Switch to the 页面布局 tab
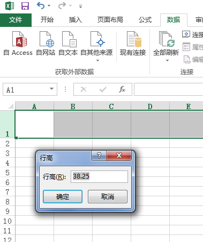 (110, 20)
